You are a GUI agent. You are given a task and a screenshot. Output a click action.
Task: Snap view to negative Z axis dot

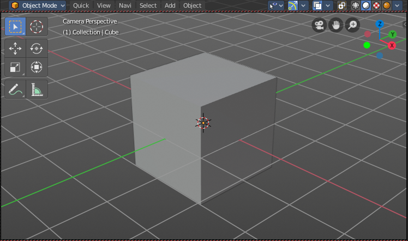(380, 56)
